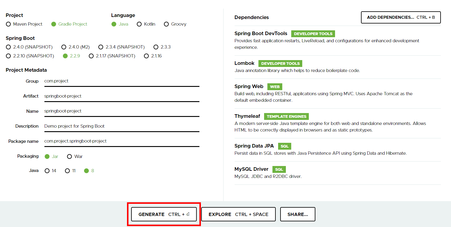Choose Groovy as the language
The image size is (451, 227).
click(166, 24)
